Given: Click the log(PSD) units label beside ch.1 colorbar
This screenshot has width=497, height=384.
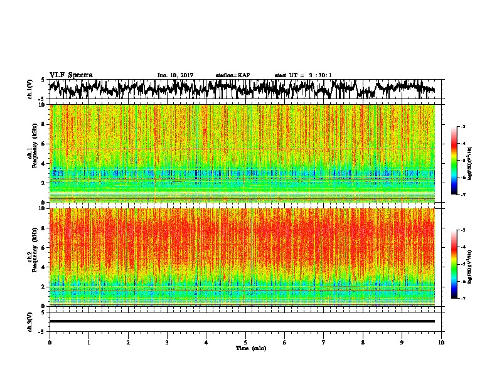Looking at the screenshot, I should pyautogui.click(x=470, y=163).
